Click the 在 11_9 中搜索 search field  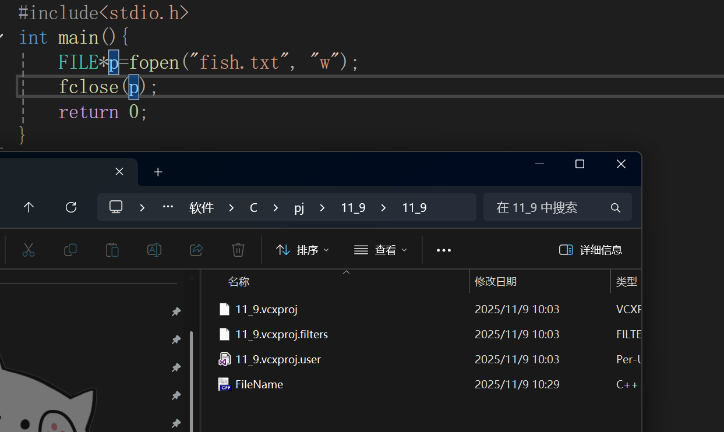click(557, 207)
